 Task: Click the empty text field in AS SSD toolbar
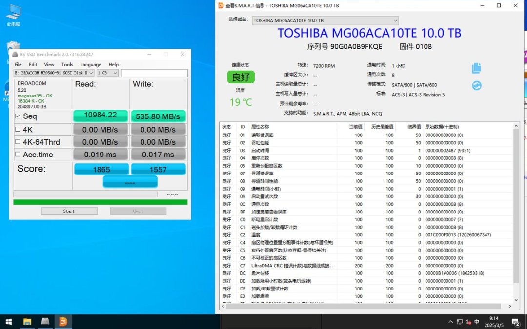[154, 73]
